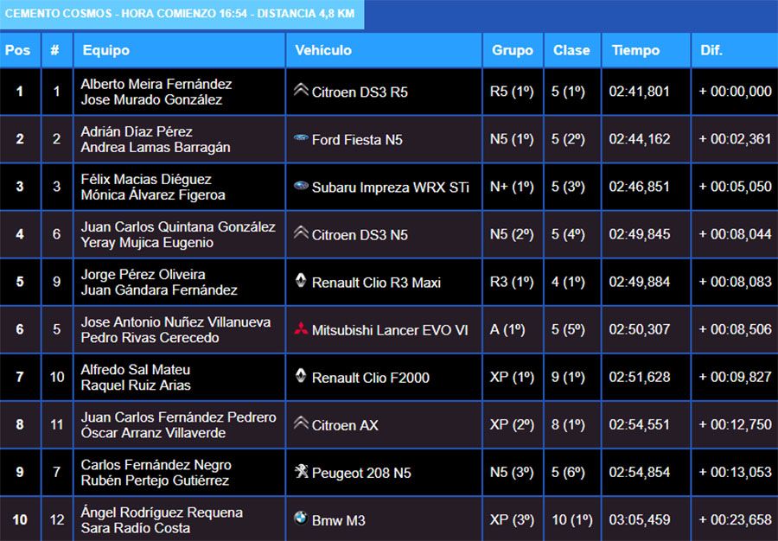
Task: Open team Alberto Meira Fernández entry
Action: (156, 84)
